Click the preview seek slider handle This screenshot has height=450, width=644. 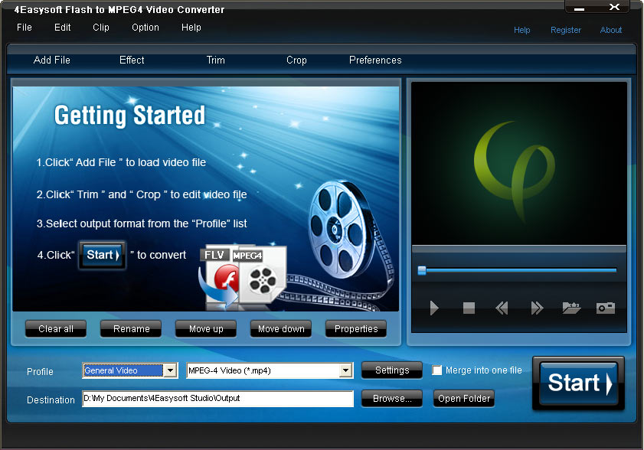click(x=422, y=270)
